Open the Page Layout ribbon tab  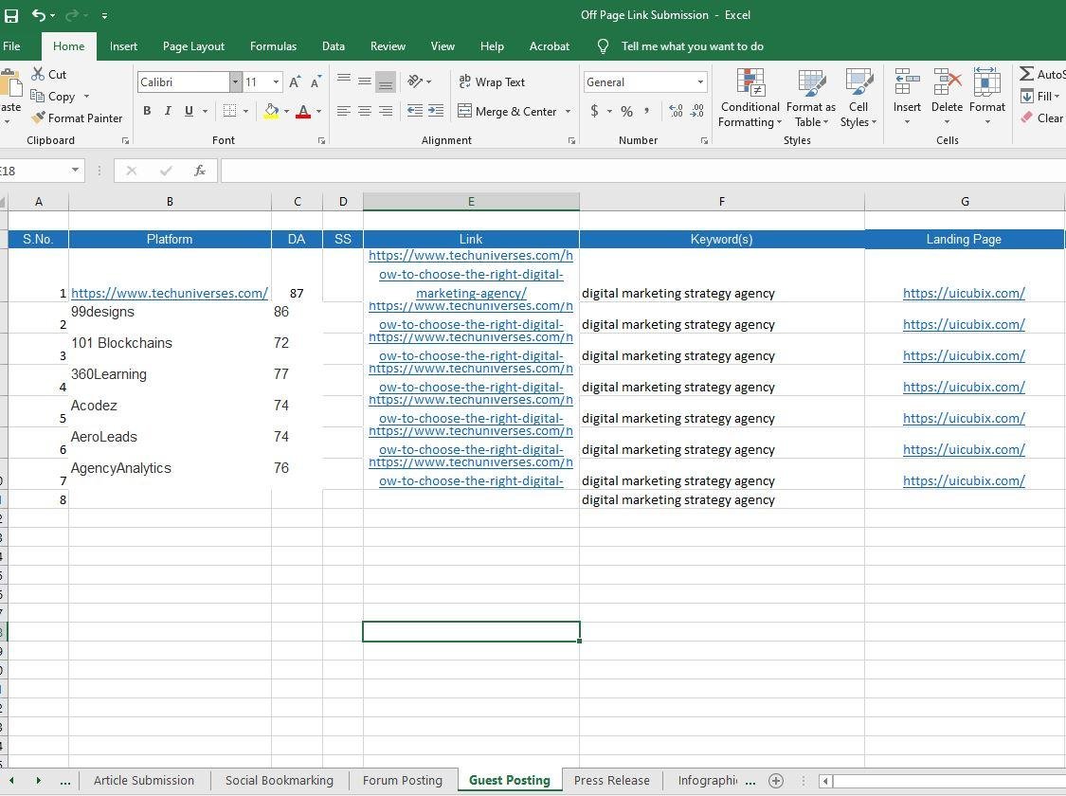193,46
